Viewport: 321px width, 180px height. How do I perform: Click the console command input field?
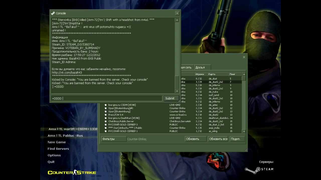(107, 98)
